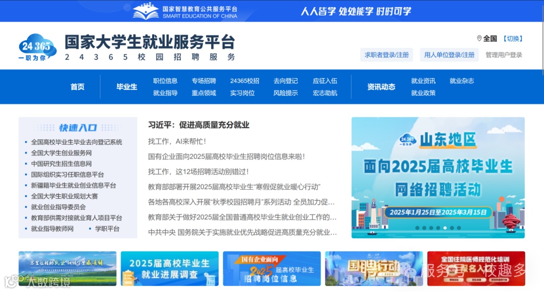
Task: Open the 重点领域 menu item
Action: click(x=203, y=93)
